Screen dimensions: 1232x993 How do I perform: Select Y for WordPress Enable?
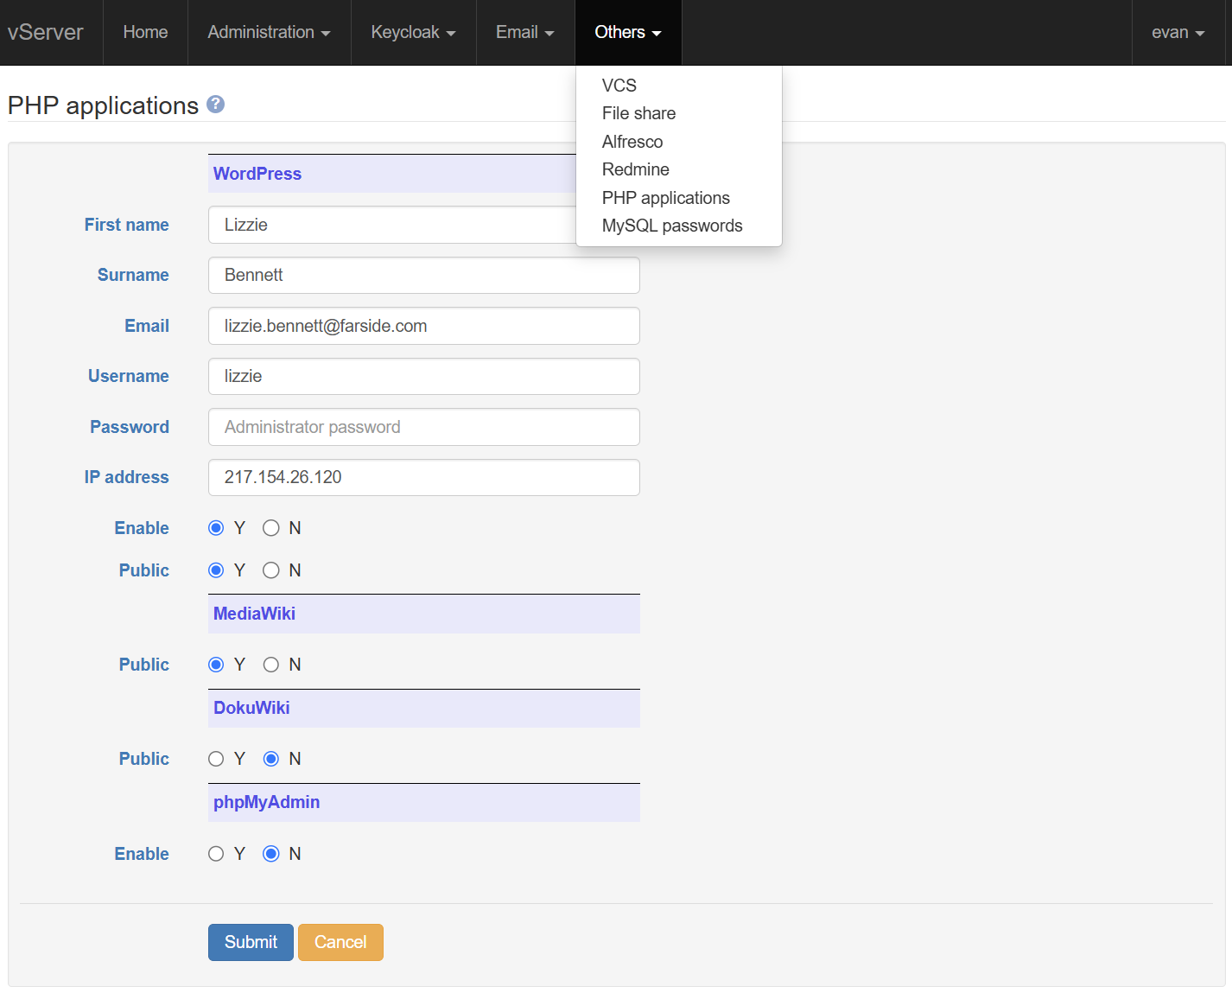pos(216,528)
